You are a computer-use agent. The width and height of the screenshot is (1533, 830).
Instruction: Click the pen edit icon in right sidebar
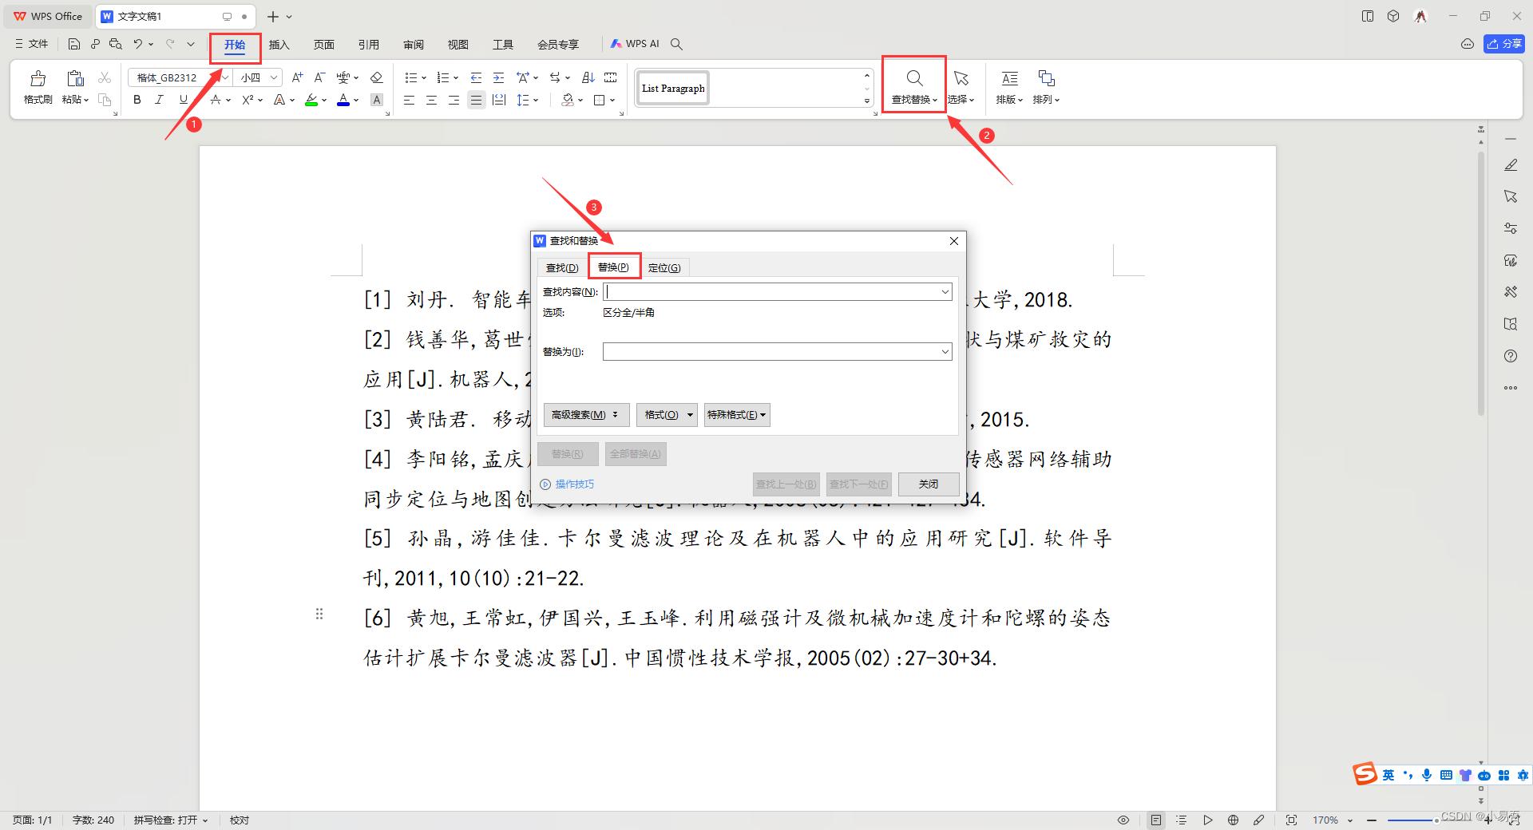click(x=1511, y=165)
